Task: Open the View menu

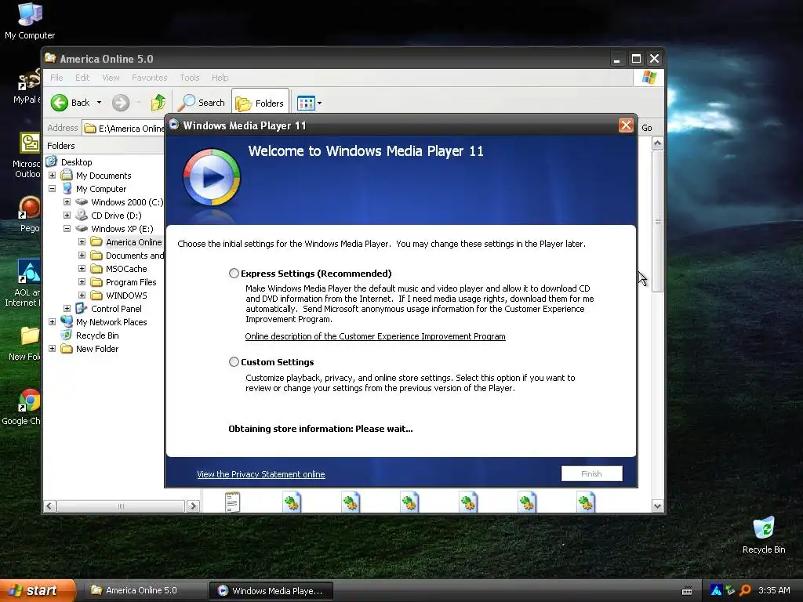Action: pos(111,78)
